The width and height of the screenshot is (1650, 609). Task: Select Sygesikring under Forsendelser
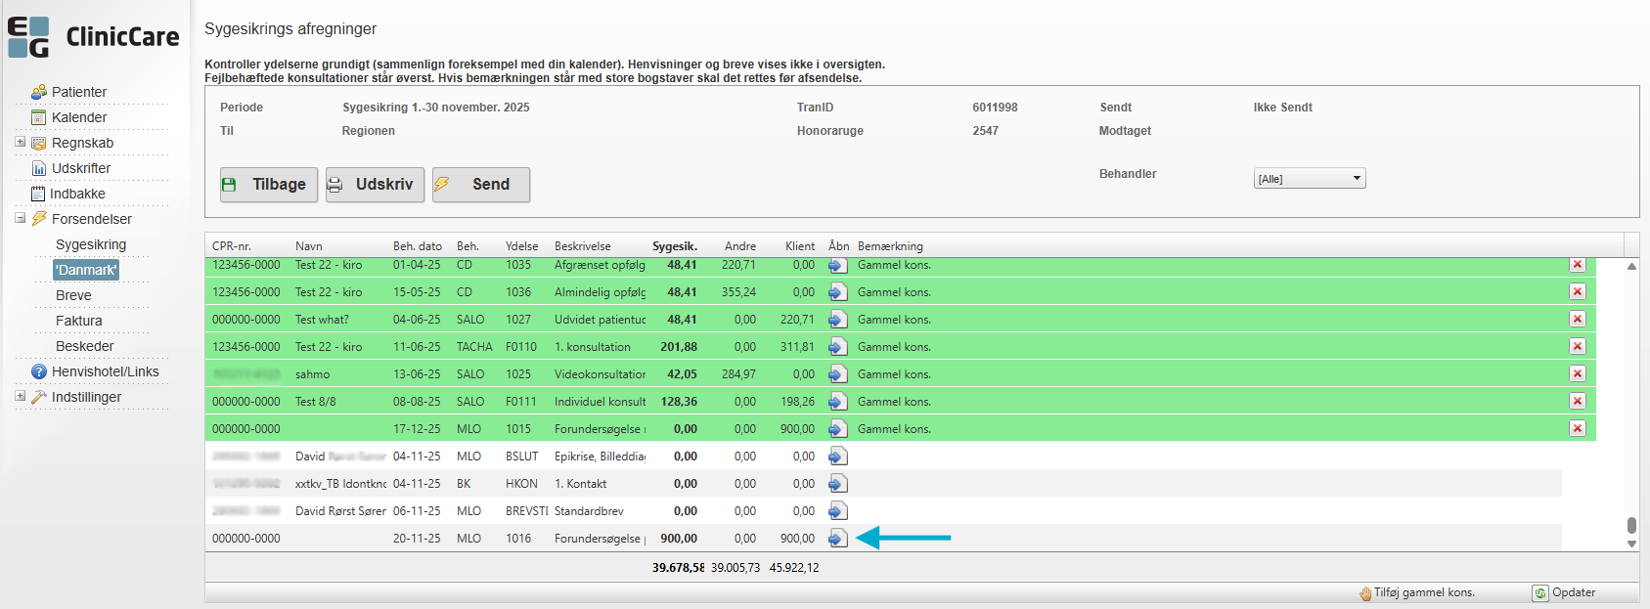point(91,244)
